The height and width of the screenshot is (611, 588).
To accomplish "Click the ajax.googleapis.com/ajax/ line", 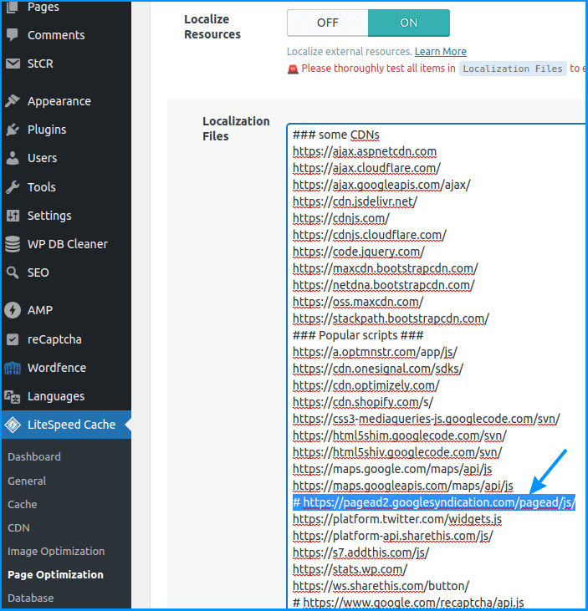I will pos(381,185).
